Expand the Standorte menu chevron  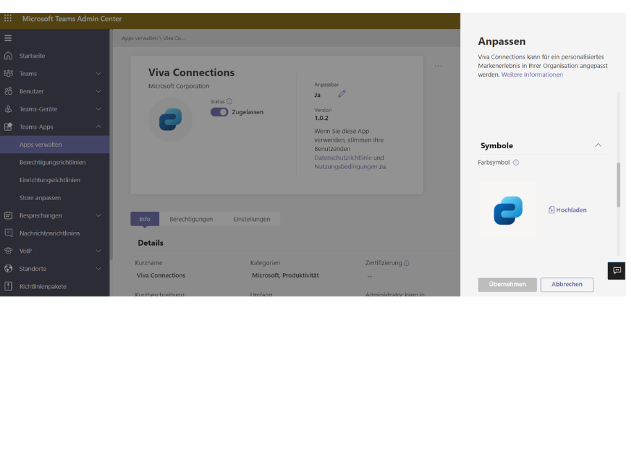(98, 269)
